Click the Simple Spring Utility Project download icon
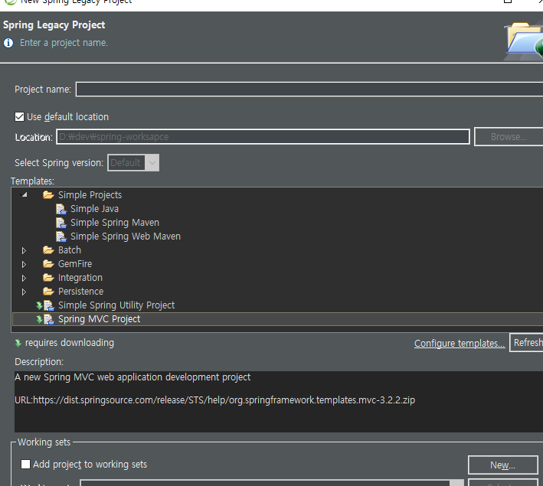 (x=40, y=305)
